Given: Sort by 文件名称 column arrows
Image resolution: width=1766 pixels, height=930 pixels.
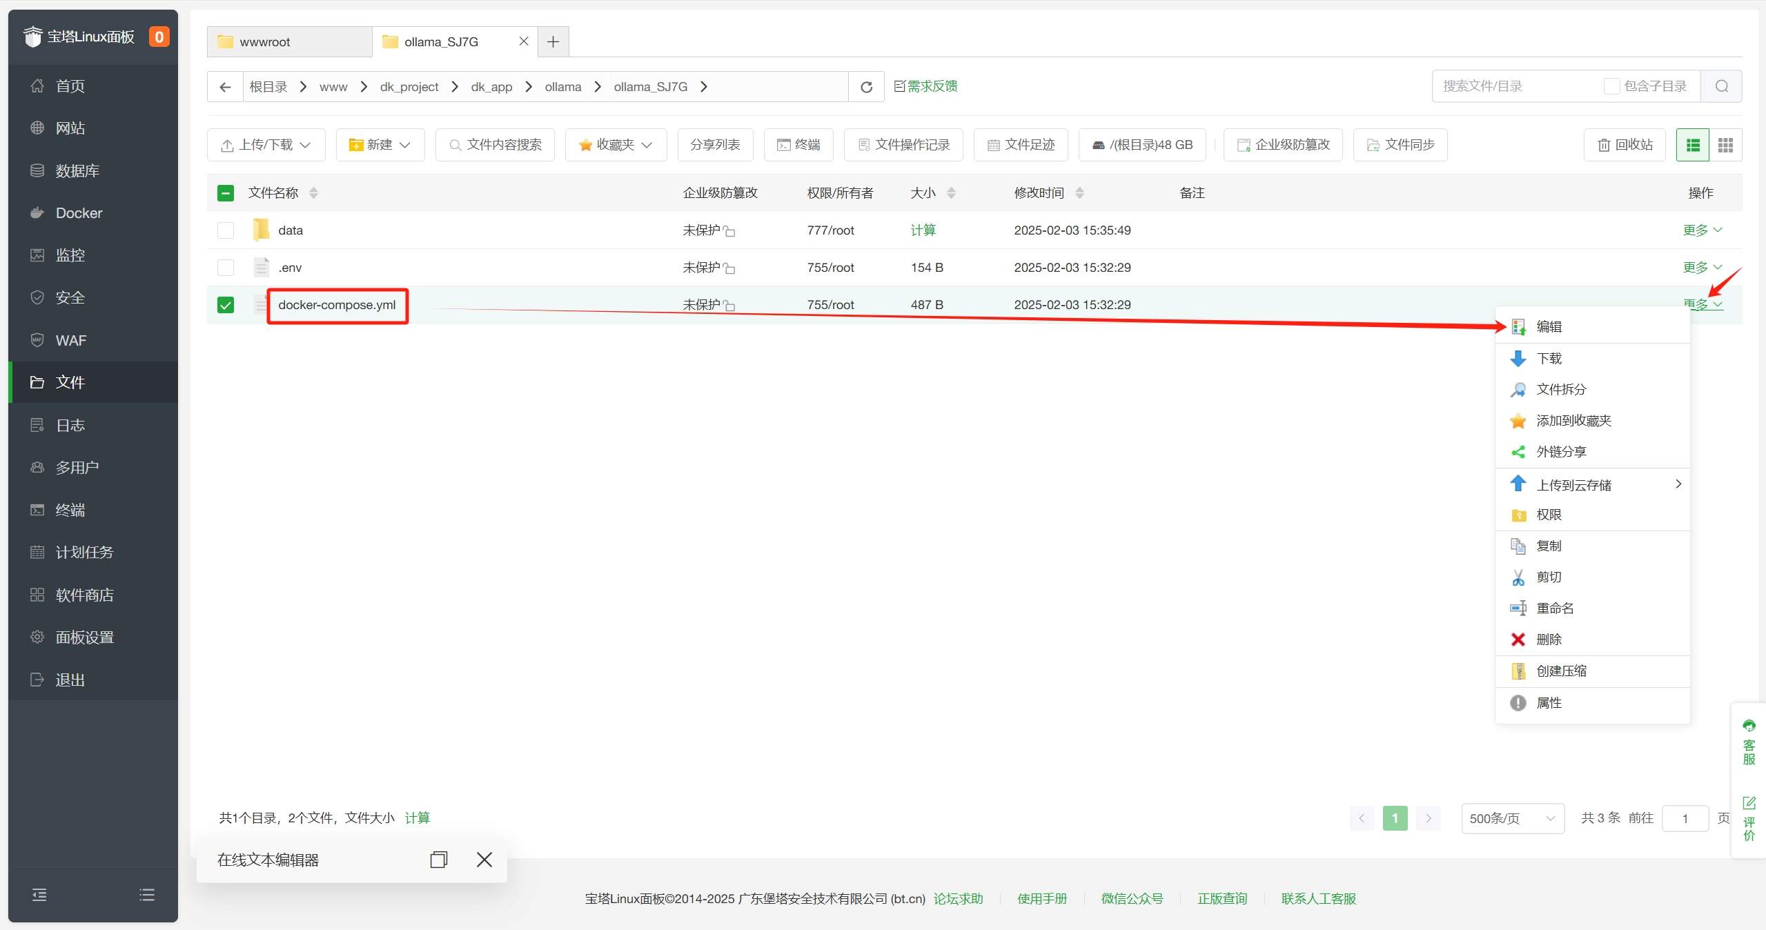Looking at the screenshot, I should click(313, 193).
